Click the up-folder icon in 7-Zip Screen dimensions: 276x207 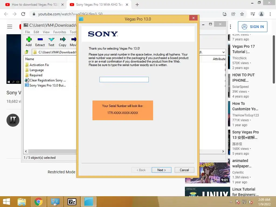pyautogui.click(x=27, y=52)
